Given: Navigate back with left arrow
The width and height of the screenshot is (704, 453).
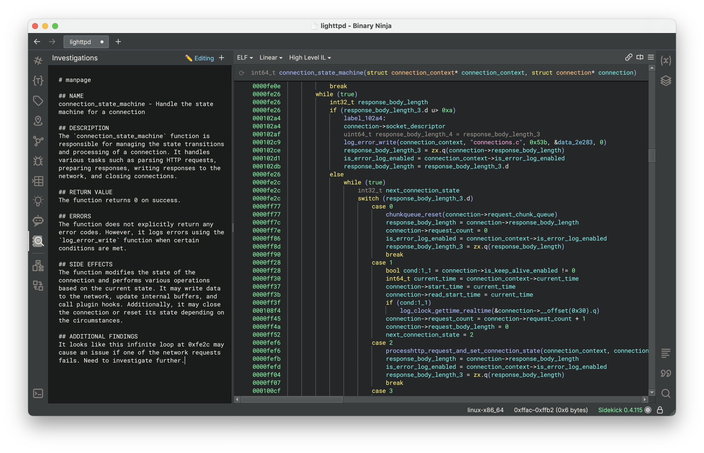Looking at the screenshot, I should click(x=37, y=42).
